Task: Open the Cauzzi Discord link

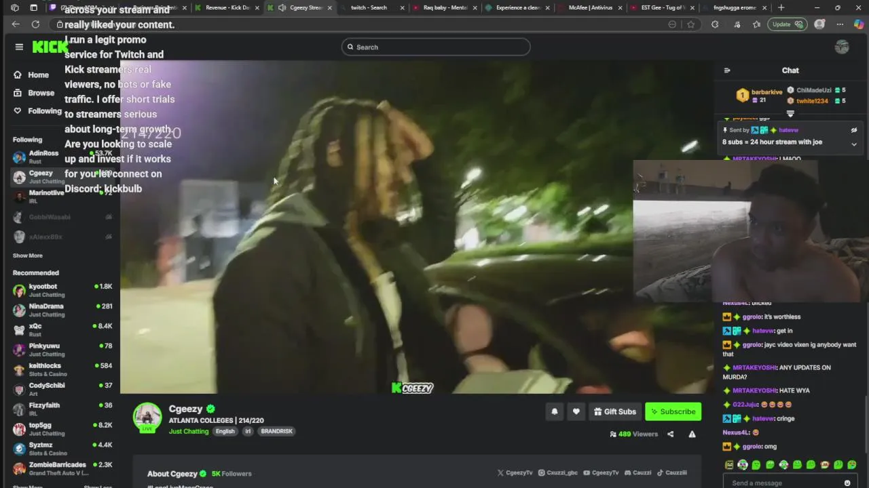Action: coord(637,473)
